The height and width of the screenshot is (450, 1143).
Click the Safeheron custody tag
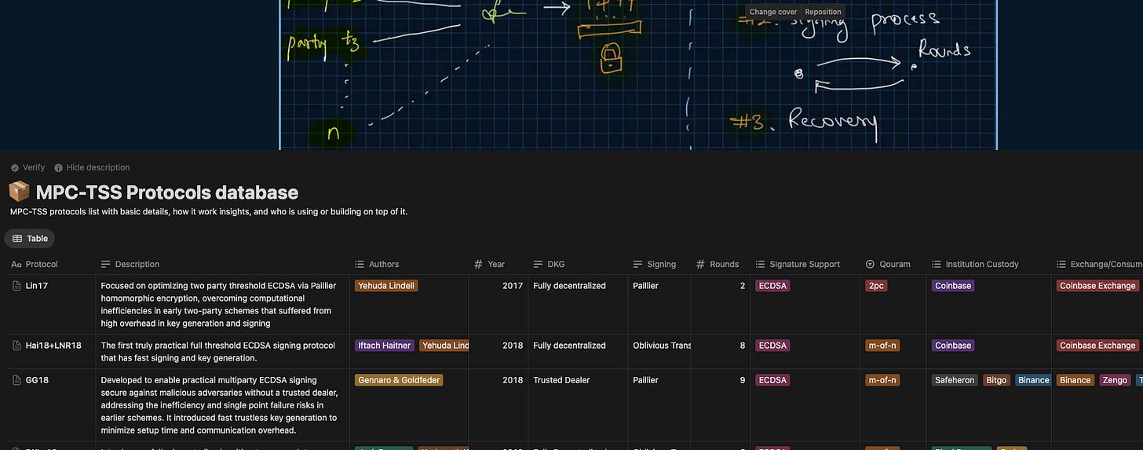pyautogui.click(x=955, y=380)
